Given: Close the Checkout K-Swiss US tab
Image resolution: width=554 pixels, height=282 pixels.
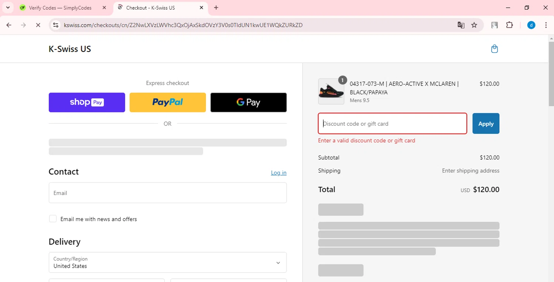Looking at the screenshot, I should point(201,8).
